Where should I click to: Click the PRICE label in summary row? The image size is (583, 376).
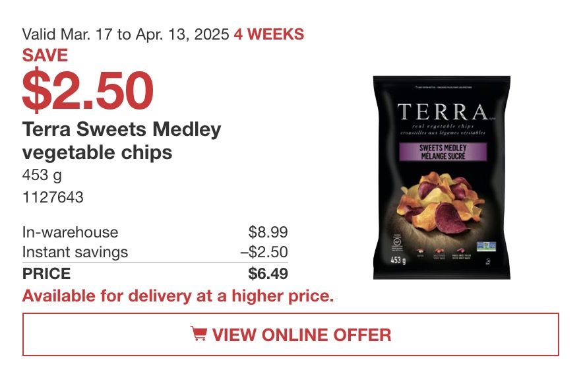point(46,274)
